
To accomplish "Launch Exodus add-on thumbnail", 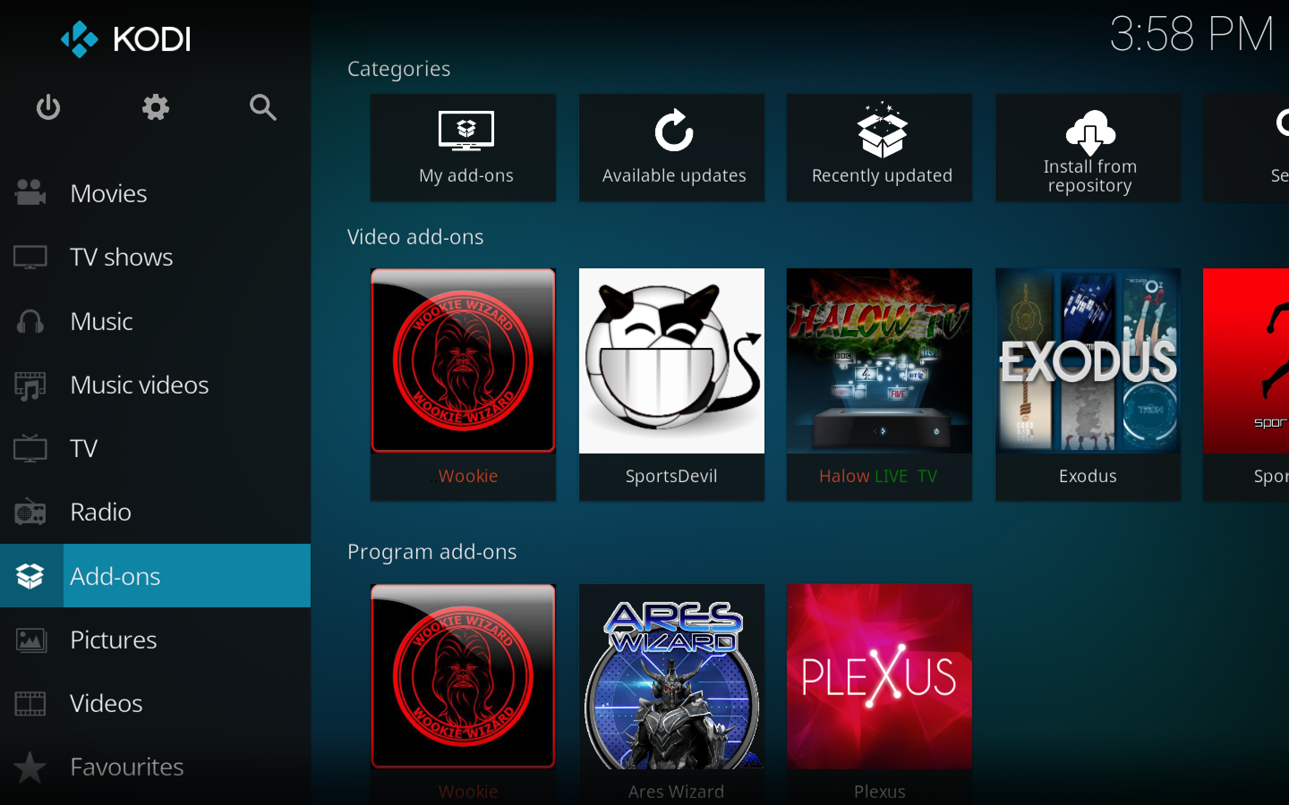I will [x=1088, y=361].
